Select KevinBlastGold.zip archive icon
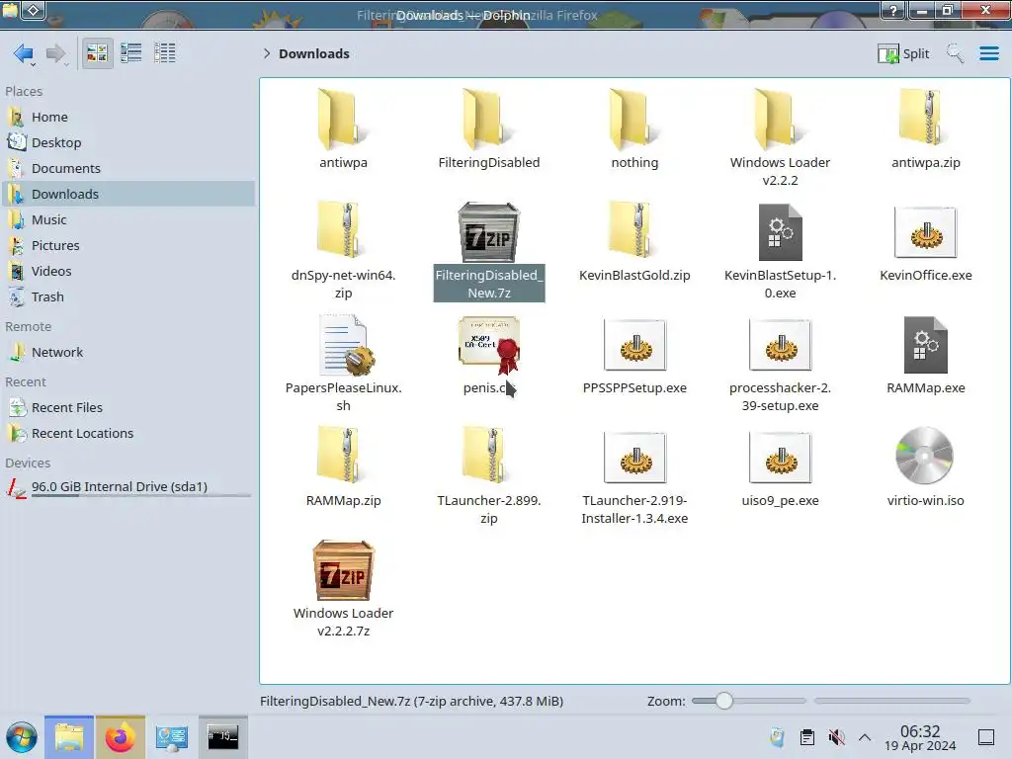The image size is (1012, 759). (634, 230)
